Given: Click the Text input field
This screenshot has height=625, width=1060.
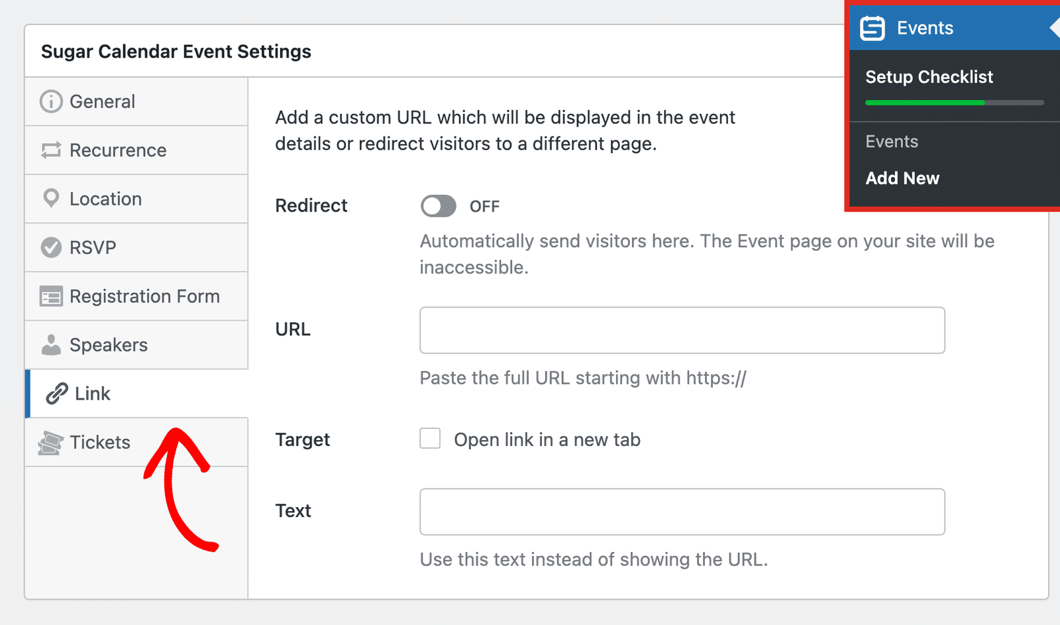Looking at the screenshot, I should [x=682, y=512].
